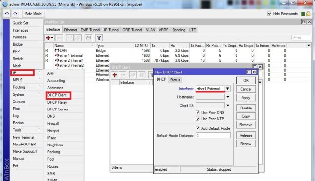Click the OK button in New DHCP Client
Image resolution: width=315 pixels, height=181 pixels.
click(x=246, y=81)
